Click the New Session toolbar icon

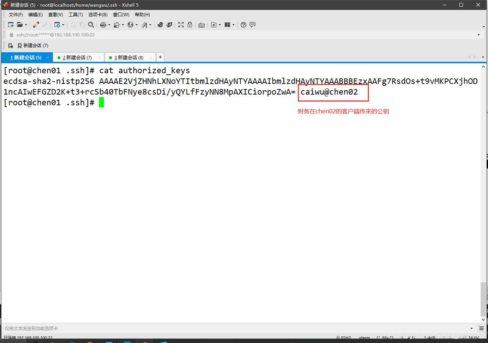(x=11, y=25)
